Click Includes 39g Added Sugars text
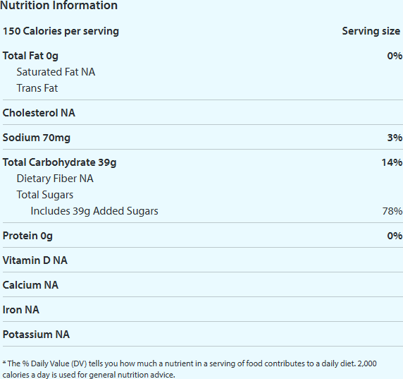The width and height of the screenshot is (403, 379). (94, 211)
